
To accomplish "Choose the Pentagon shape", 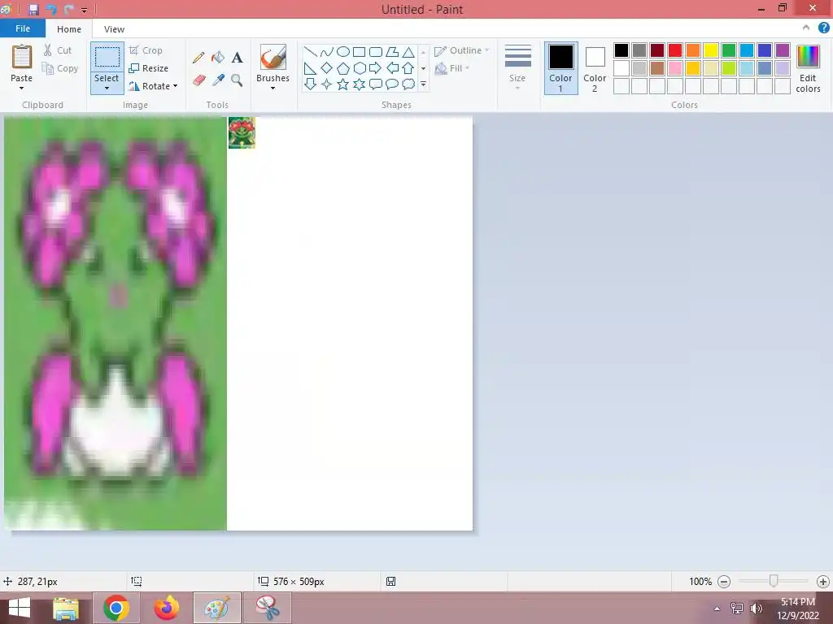I will click(343, 68).
